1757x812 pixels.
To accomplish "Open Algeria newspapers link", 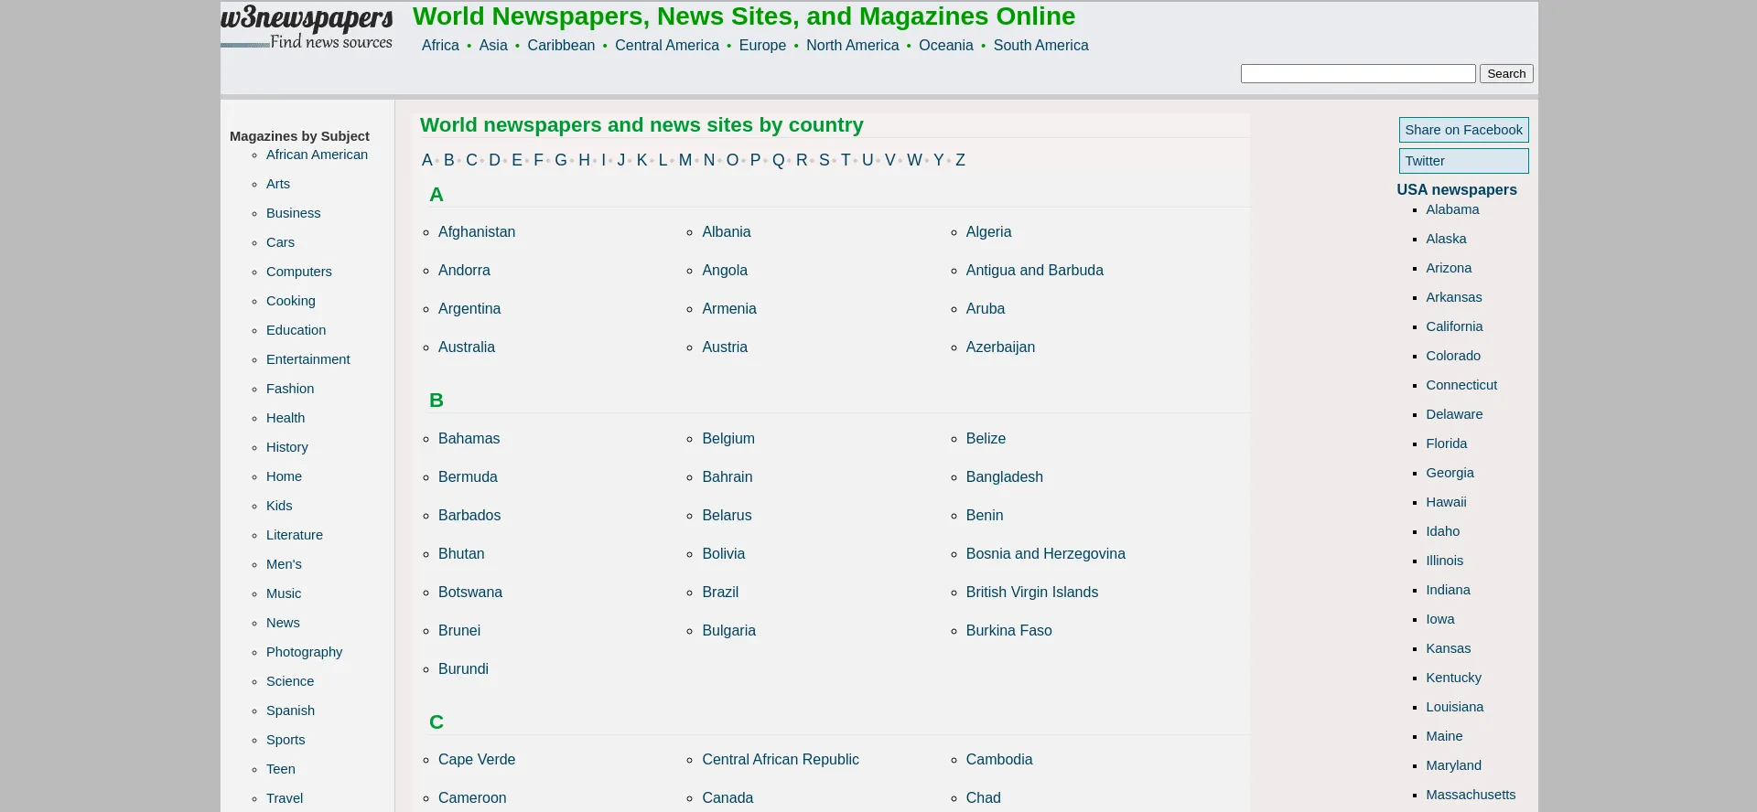I will point(989,232).
